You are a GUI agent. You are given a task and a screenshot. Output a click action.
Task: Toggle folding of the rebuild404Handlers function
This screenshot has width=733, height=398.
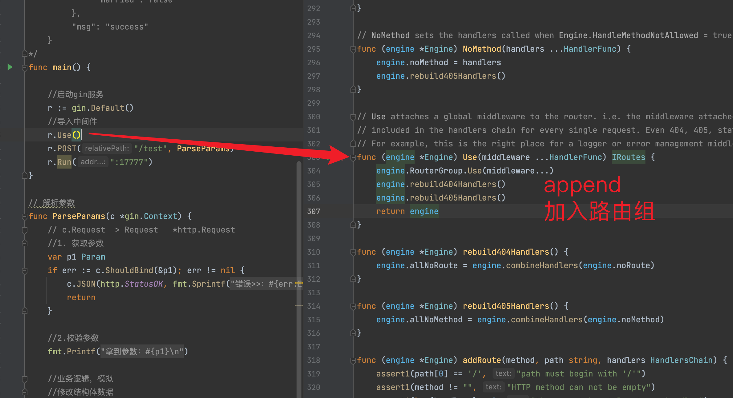[353, 252]
